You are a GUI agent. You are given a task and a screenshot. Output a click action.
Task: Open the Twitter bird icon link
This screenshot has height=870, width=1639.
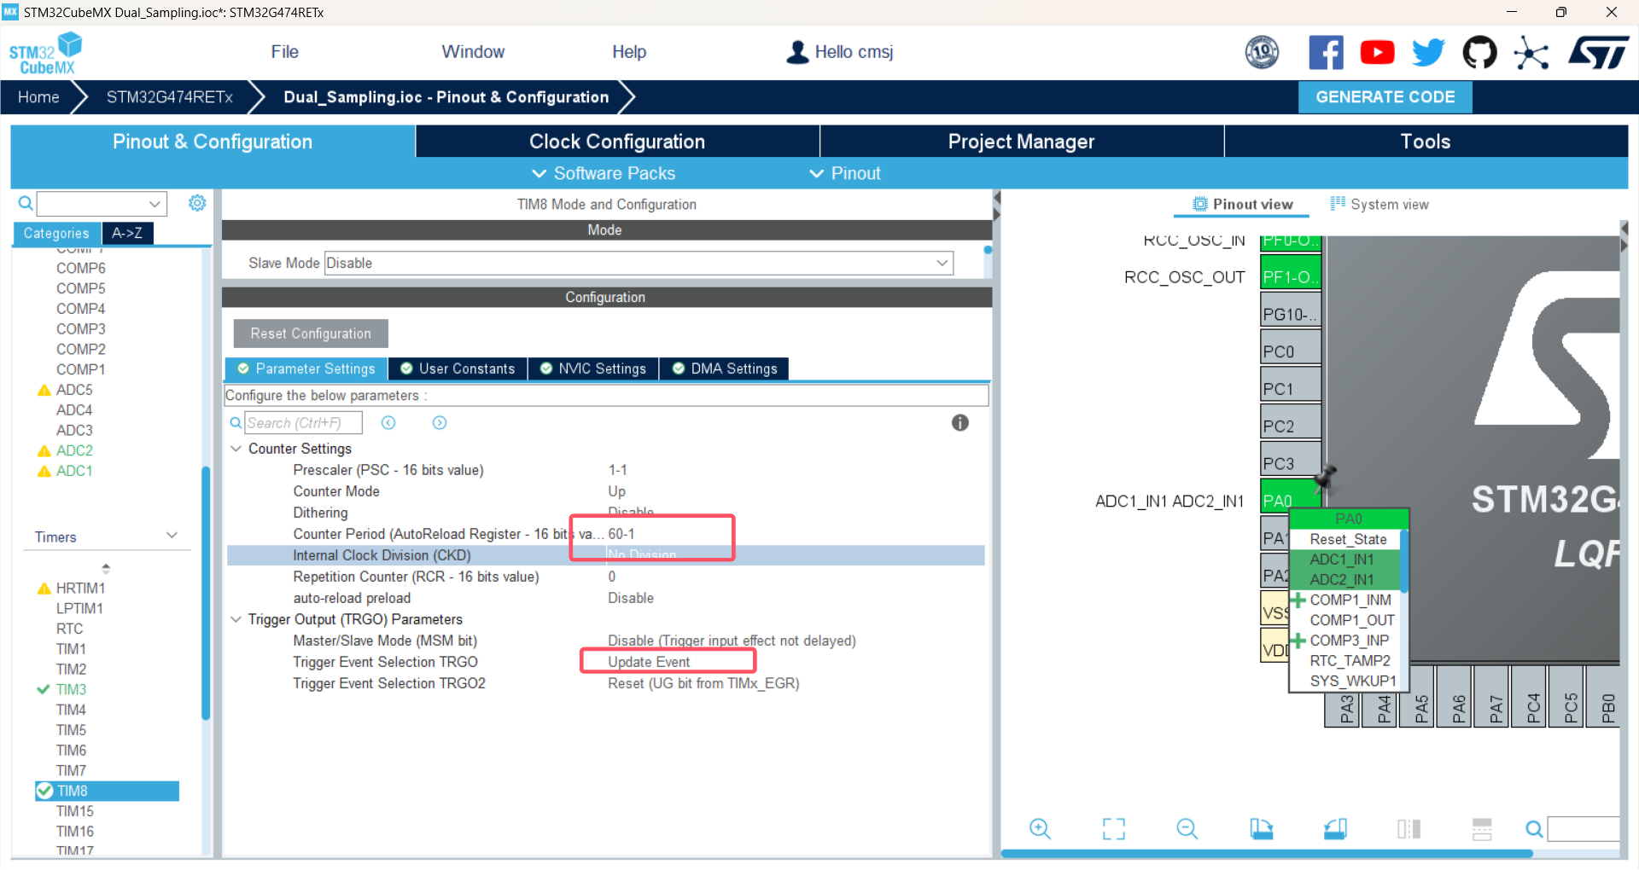click(x=1428, y=53)
